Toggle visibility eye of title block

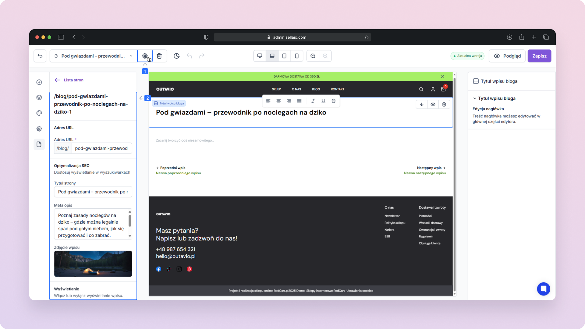coord(433,104)
